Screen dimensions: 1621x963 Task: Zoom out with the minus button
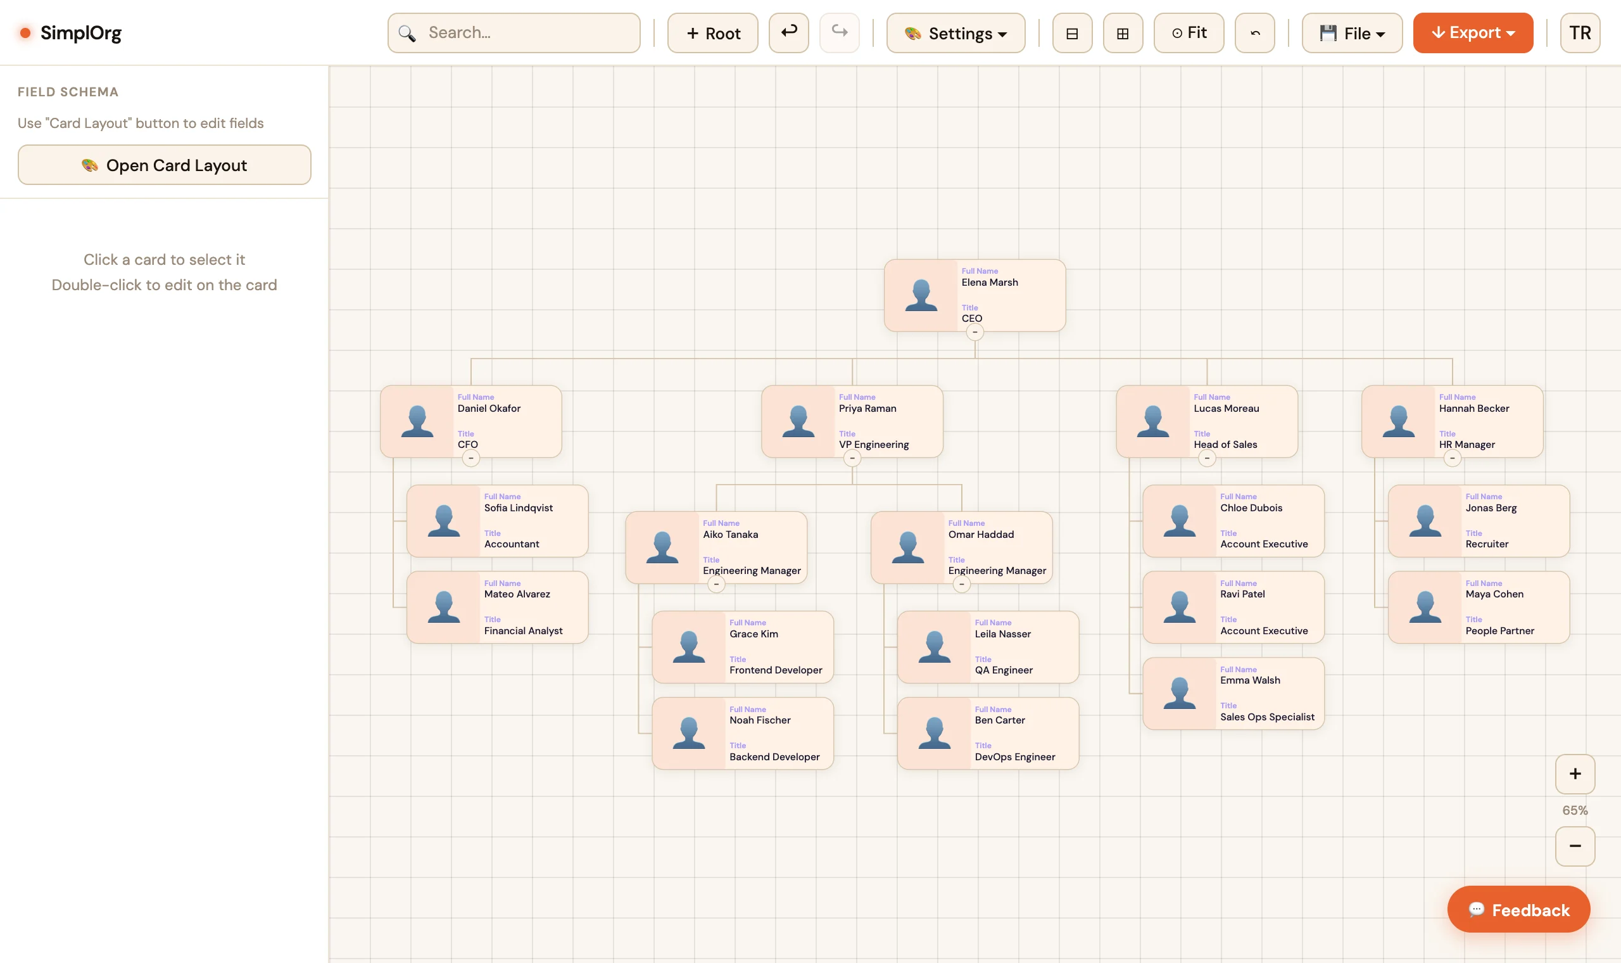[x=1574, y=846]
